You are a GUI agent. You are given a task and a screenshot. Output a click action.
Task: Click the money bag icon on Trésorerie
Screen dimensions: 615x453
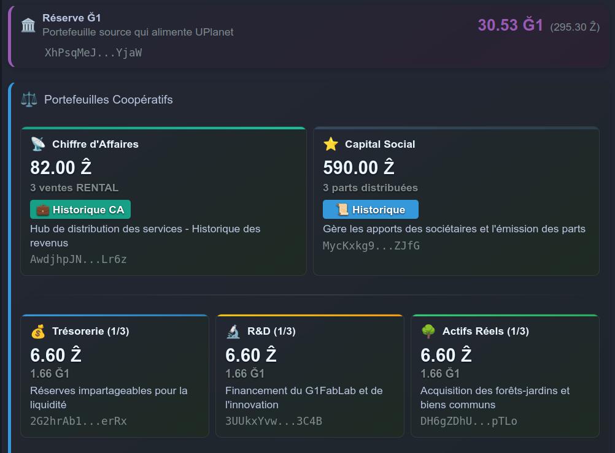[38, 332]
